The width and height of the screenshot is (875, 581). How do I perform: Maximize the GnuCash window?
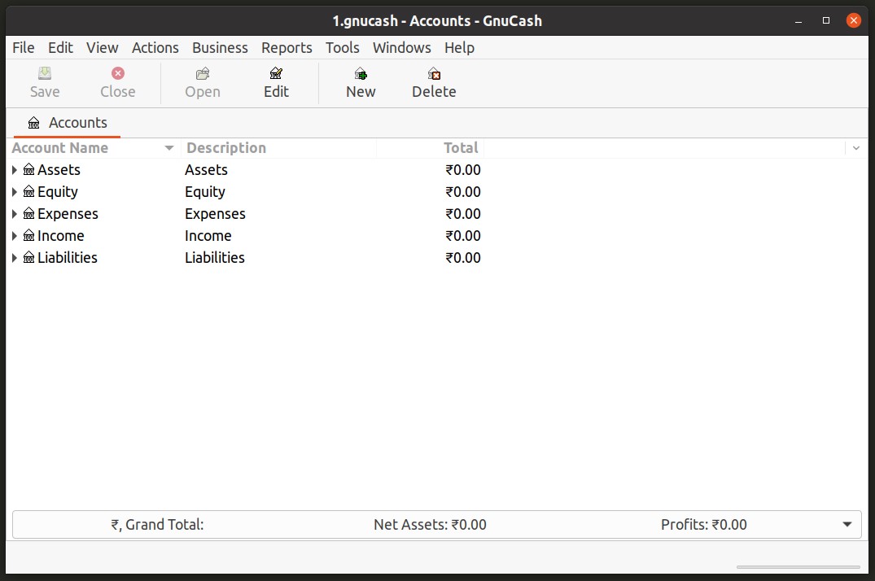point(826,20)
